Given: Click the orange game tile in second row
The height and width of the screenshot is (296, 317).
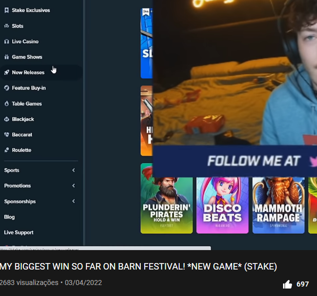Looking at the screenshot, I should pyautogui.click(x=147, y=121).
